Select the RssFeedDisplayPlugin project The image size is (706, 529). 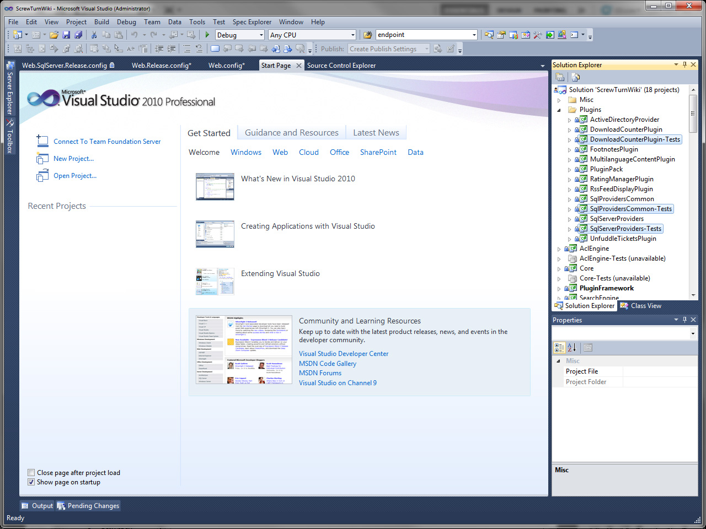621,189
